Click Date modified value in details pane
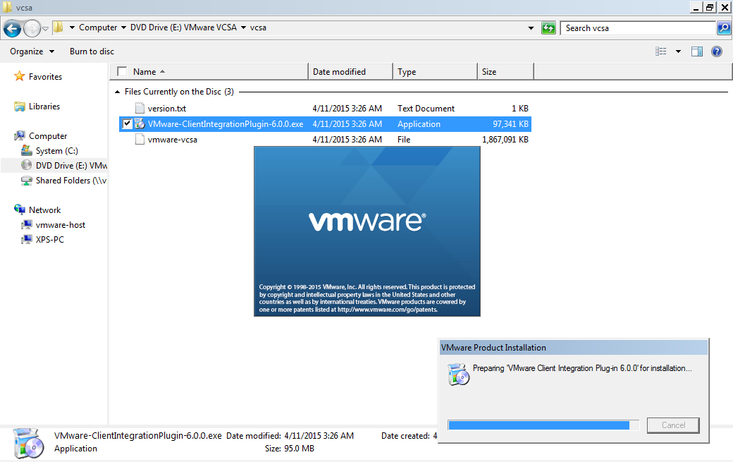The image size is (733, 462). (x=319, y=436)
